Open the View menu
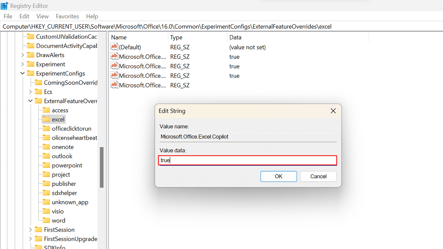This screenshot has height=249, width=443. pos(42,16)
